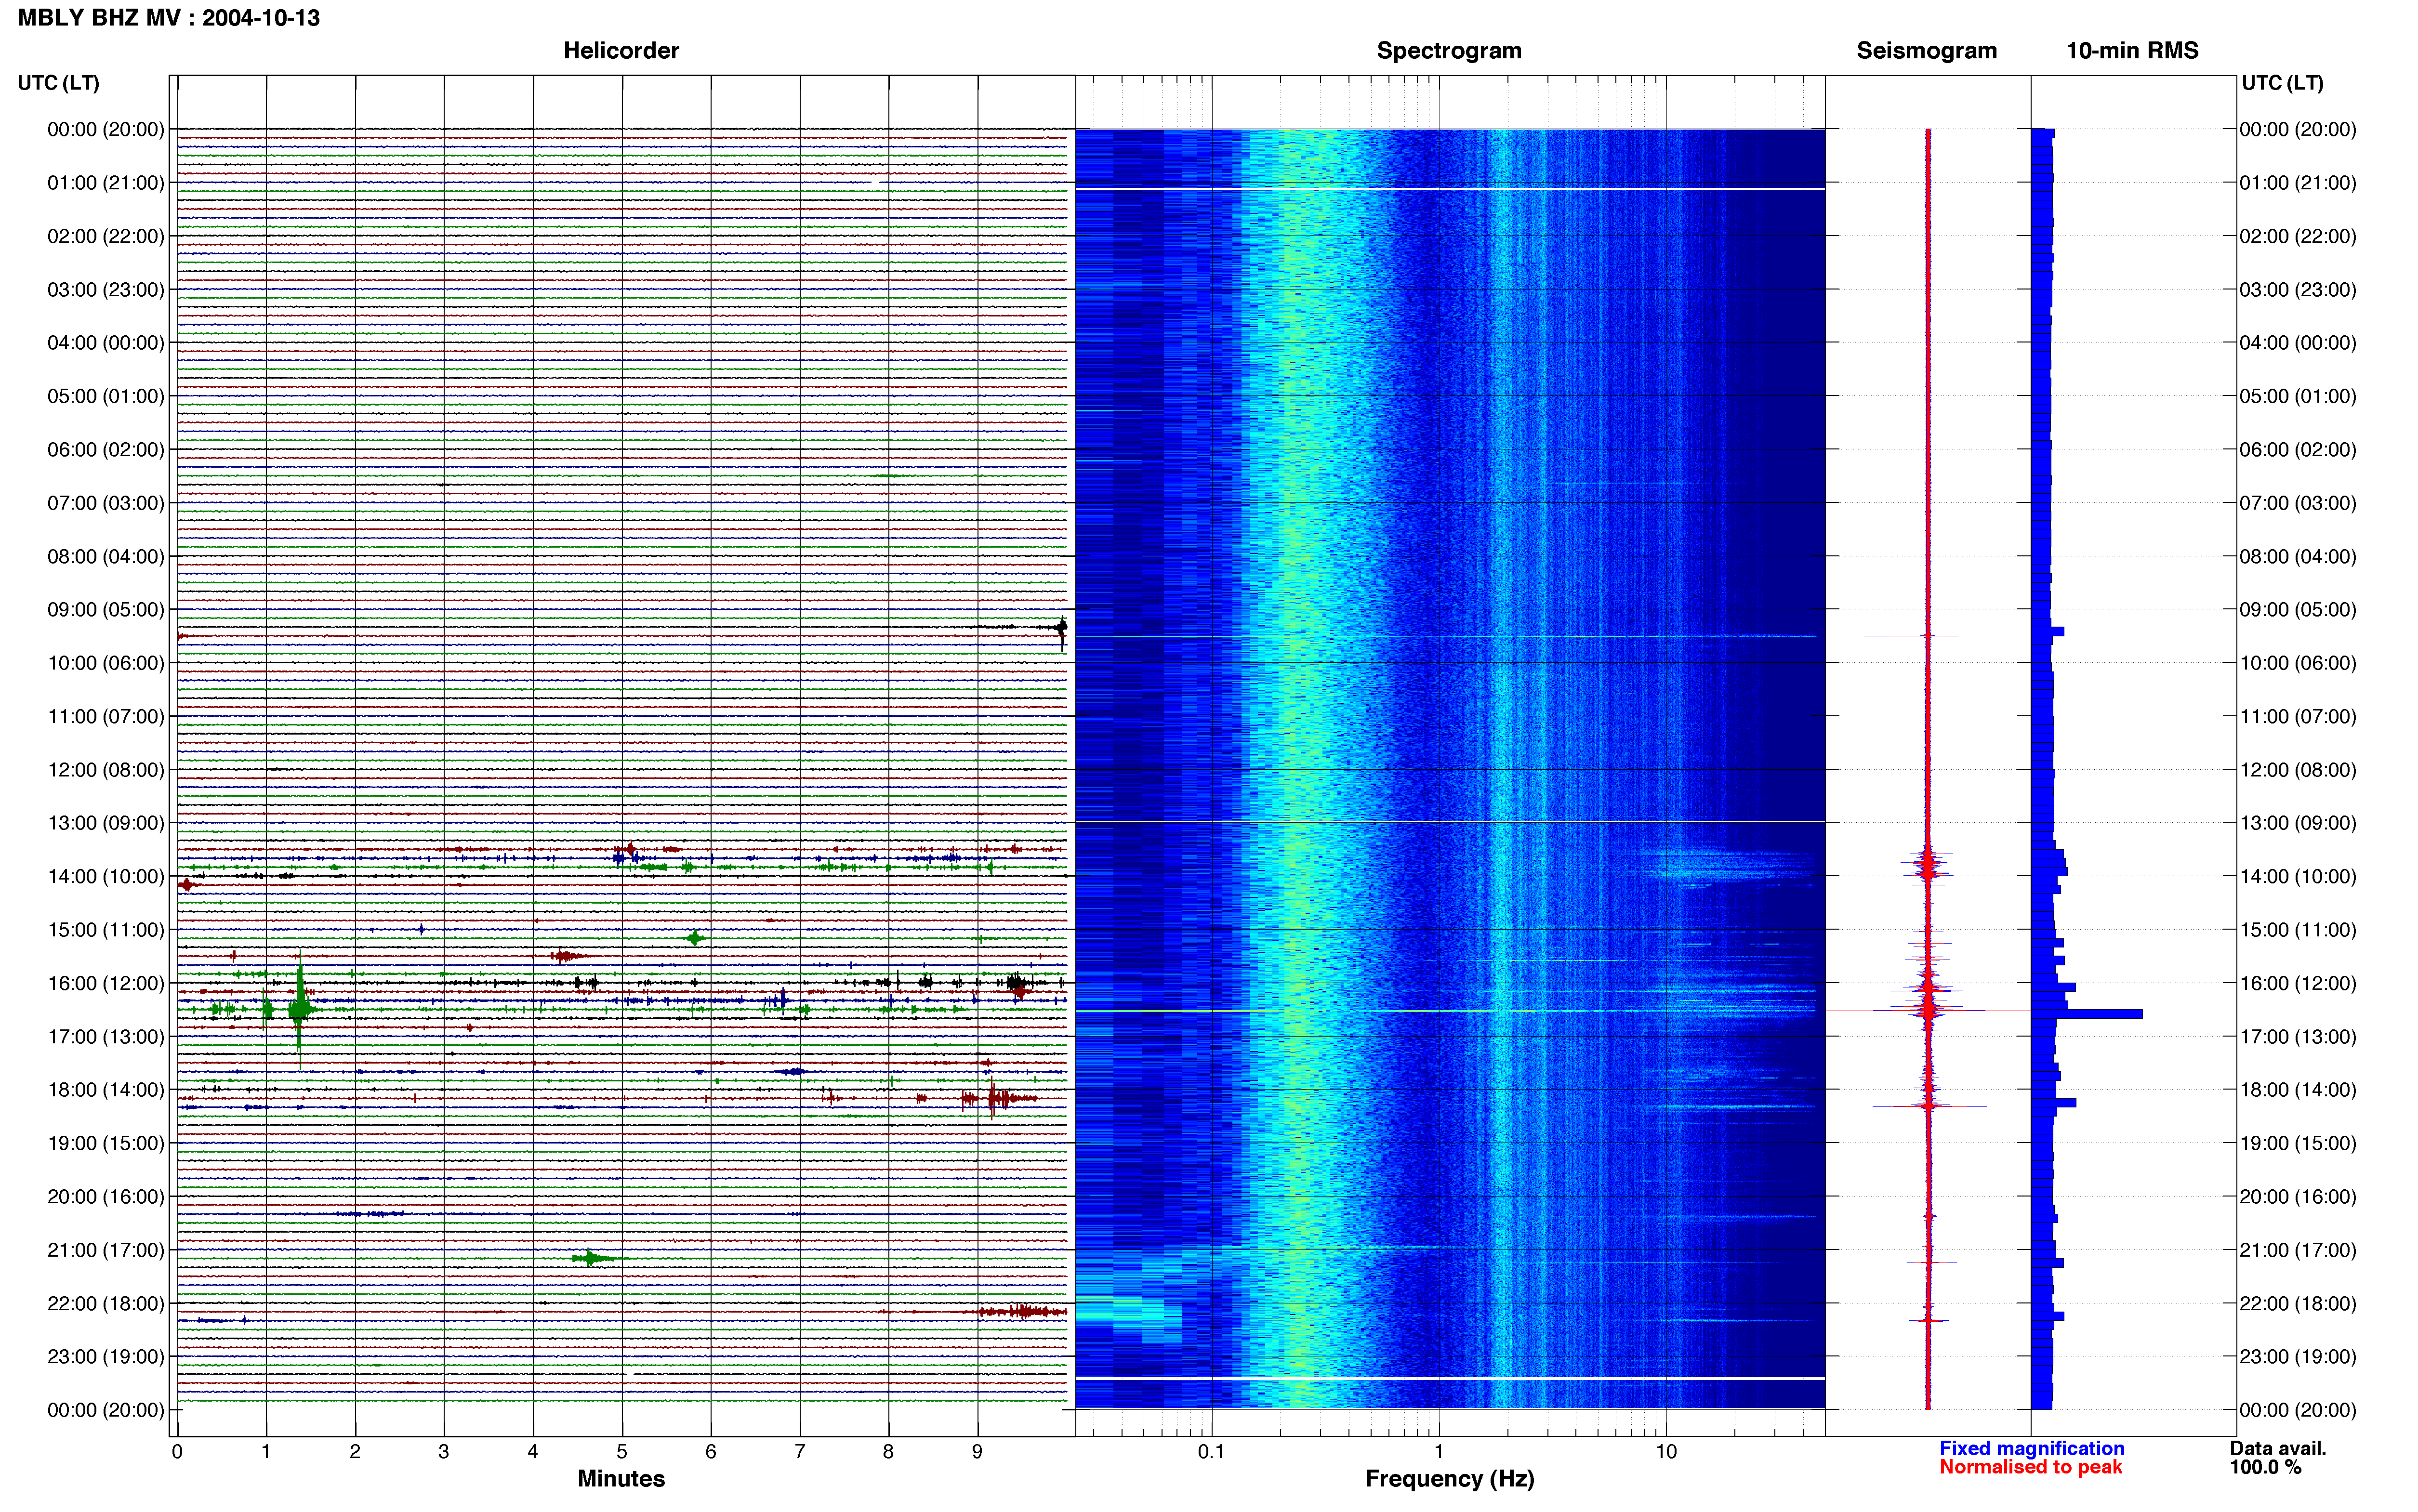The image size is (2418, 1512).
Task: Click minute tick label '9' under helicorder
Action: pyautogui.click(x=978, y=1451)
